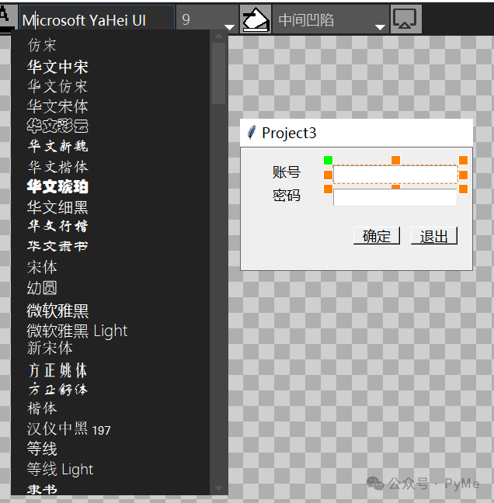Choose 华文细黑 in font list
The width and height of the screenshot is (494, 503).
[x=57, y=207]
